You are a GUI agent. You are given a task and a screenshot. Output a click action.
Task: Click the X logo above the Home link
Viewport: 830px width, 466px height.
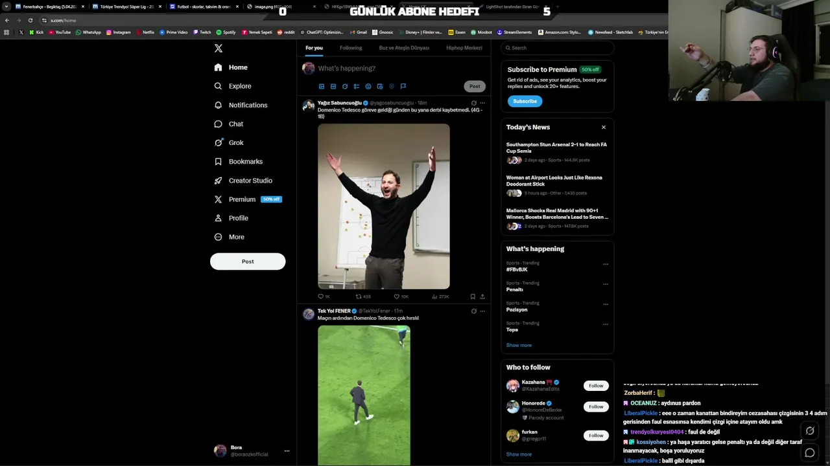[x=219, y=49]
